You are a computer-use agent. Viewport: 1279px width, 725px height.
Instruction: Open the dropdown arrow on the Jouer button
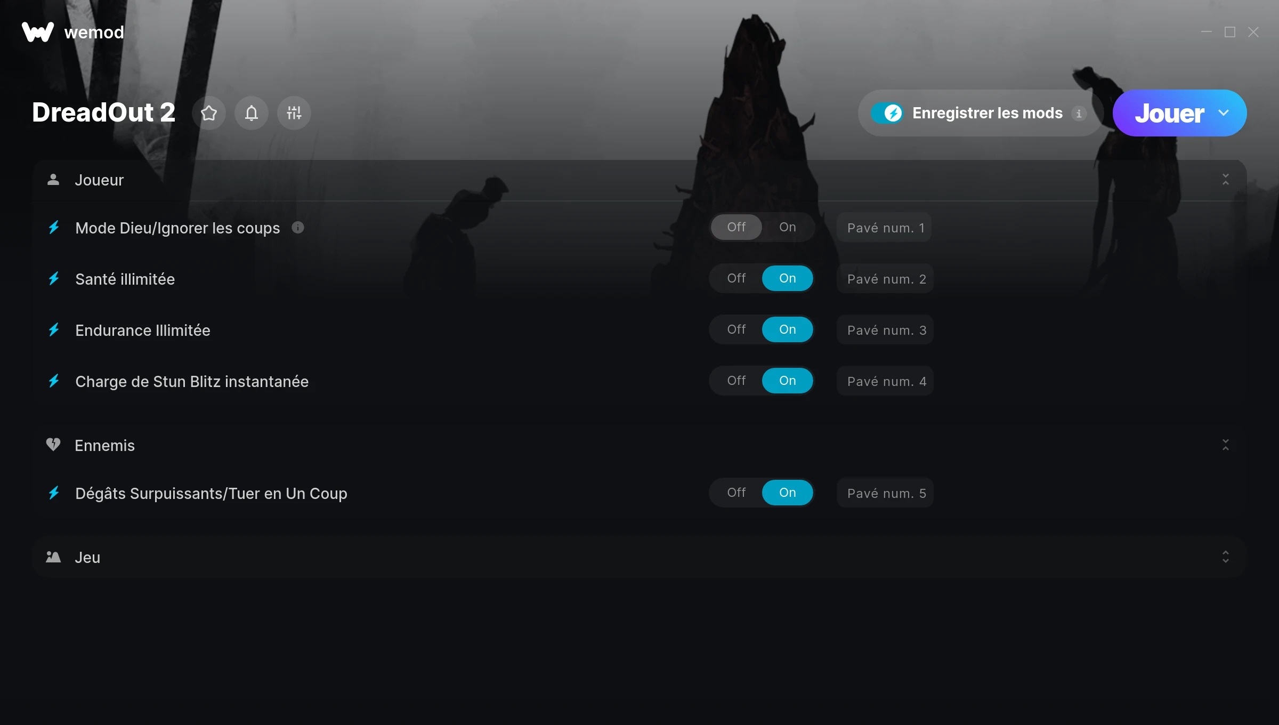(x=1224, y=113)
